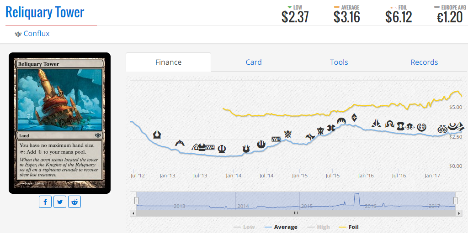Click the chart navigator scrollbar thumb

point(296,213)
